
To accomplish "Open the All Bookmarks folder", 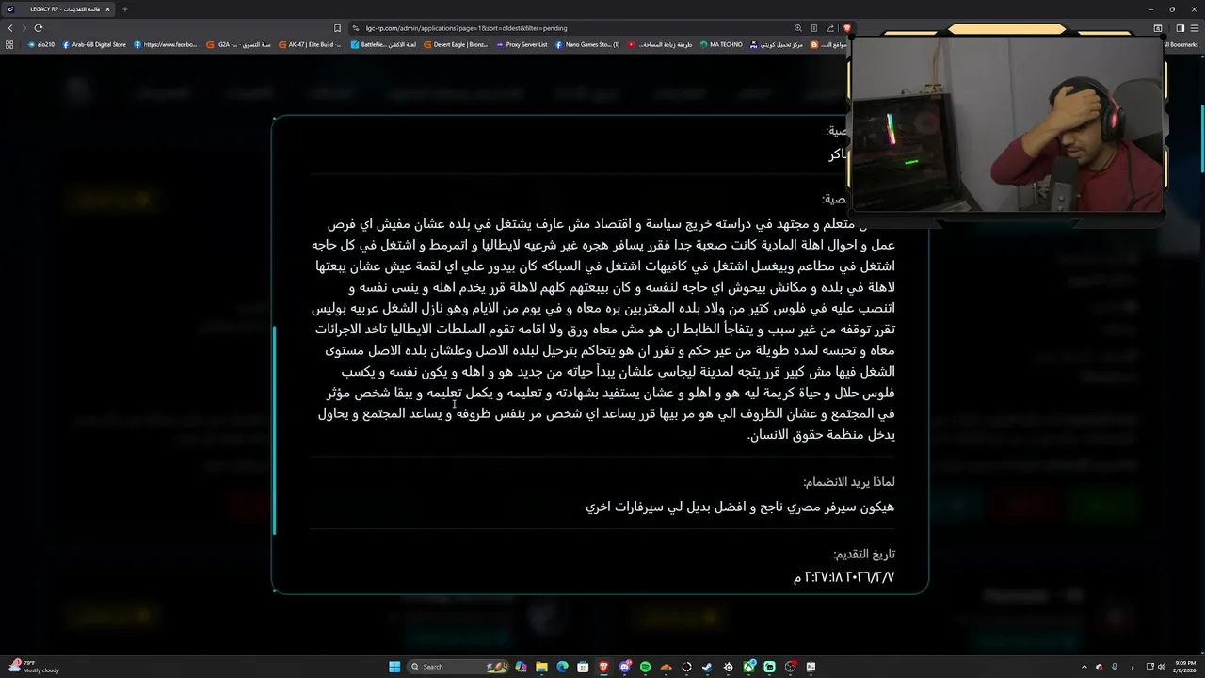I will [x=1181, y=44].
